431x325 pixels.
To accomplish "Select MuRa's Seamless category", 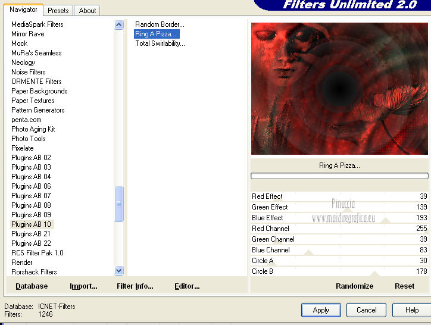I will (36, 53).
